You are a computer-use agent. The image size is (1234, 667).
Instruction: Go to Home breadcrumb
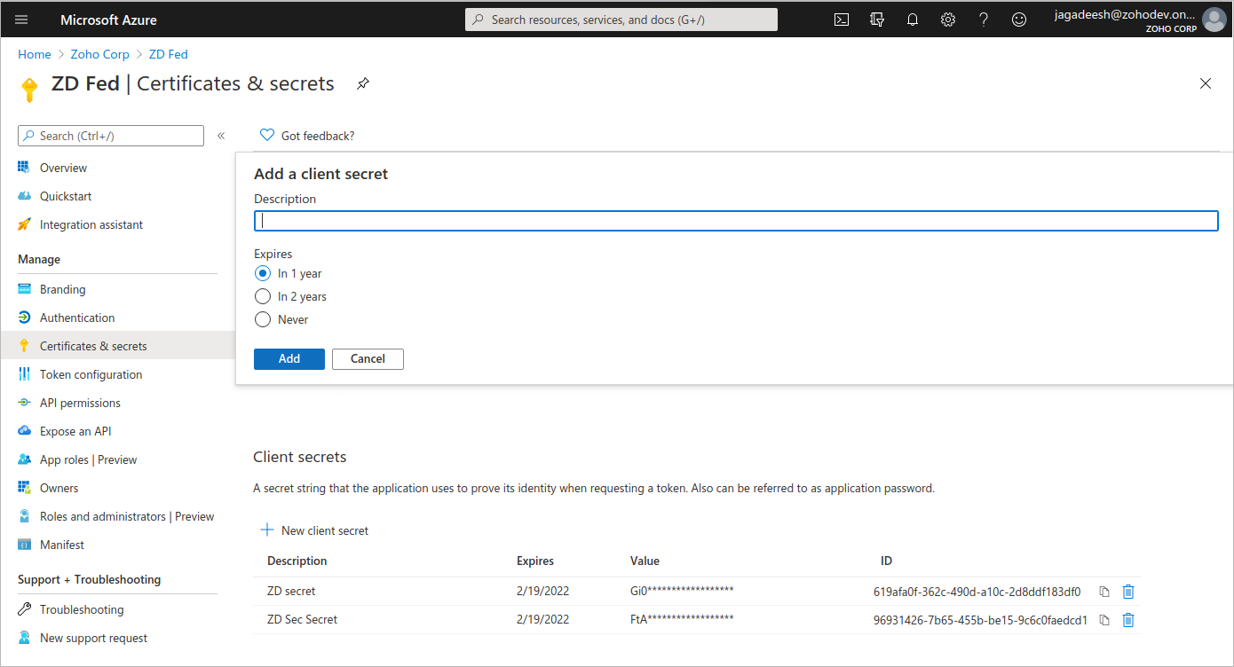click(x=35, y=54)
